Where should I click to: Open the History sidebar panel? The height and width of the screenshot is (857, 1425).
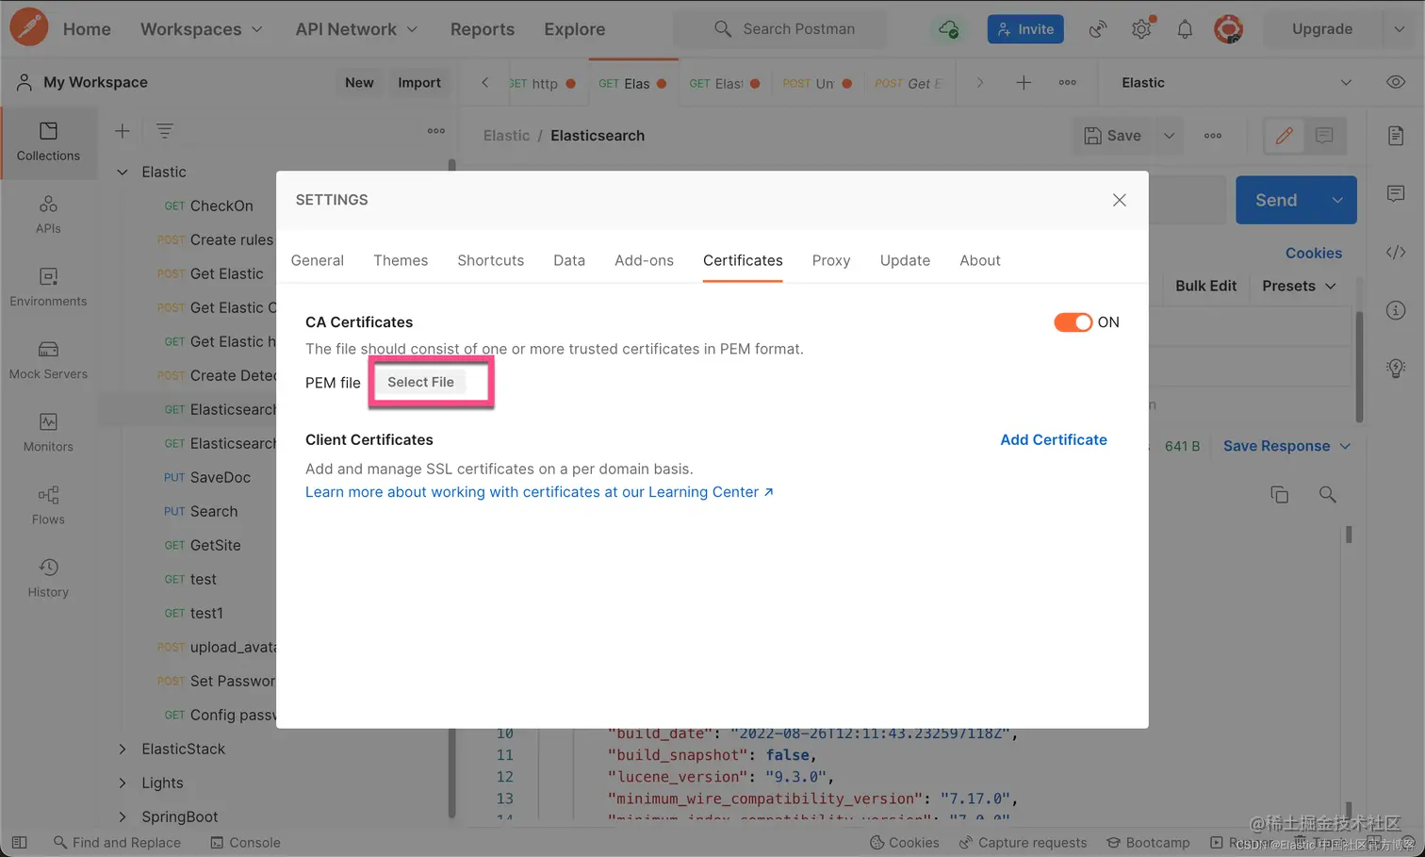pyautogui.click(x=48, y=578)
